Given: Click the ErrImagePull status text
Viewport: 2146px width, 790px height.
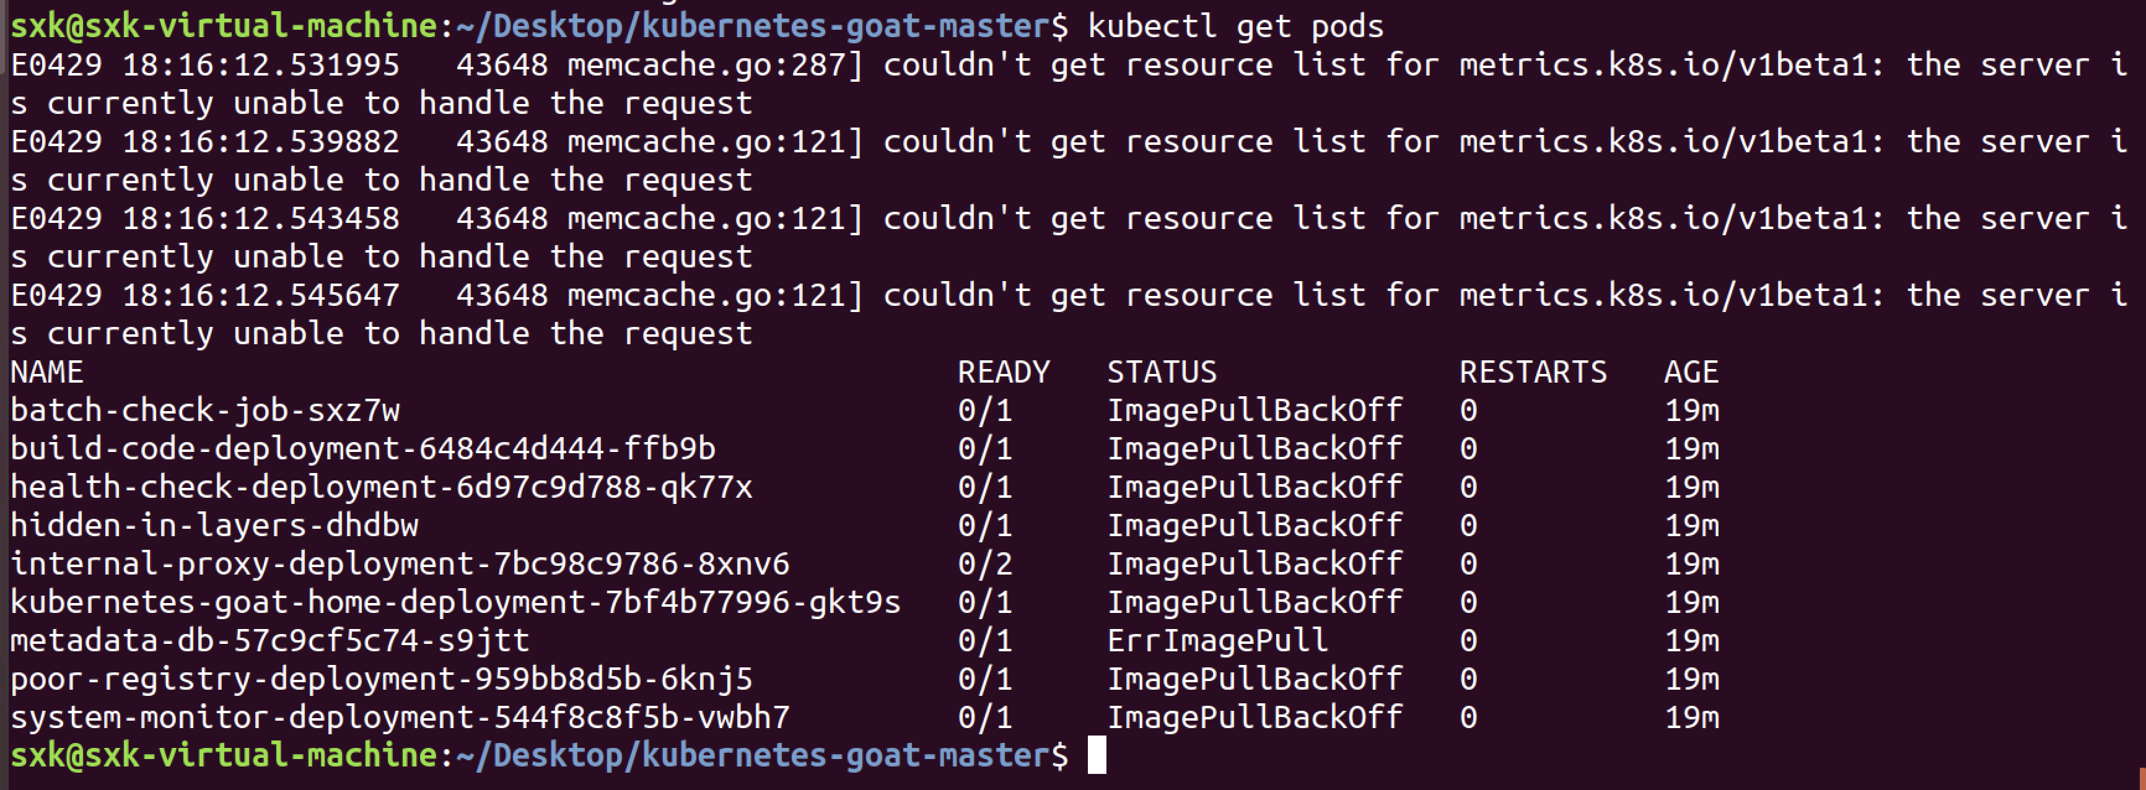Looking at the screenshot, I should point(1217,640).
